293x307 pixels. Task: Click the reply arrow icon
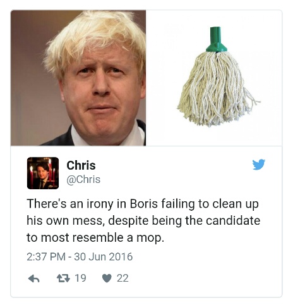pos(34,279)
